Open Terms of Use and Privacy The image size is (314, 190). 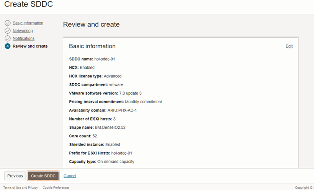(x=20, y=187)
